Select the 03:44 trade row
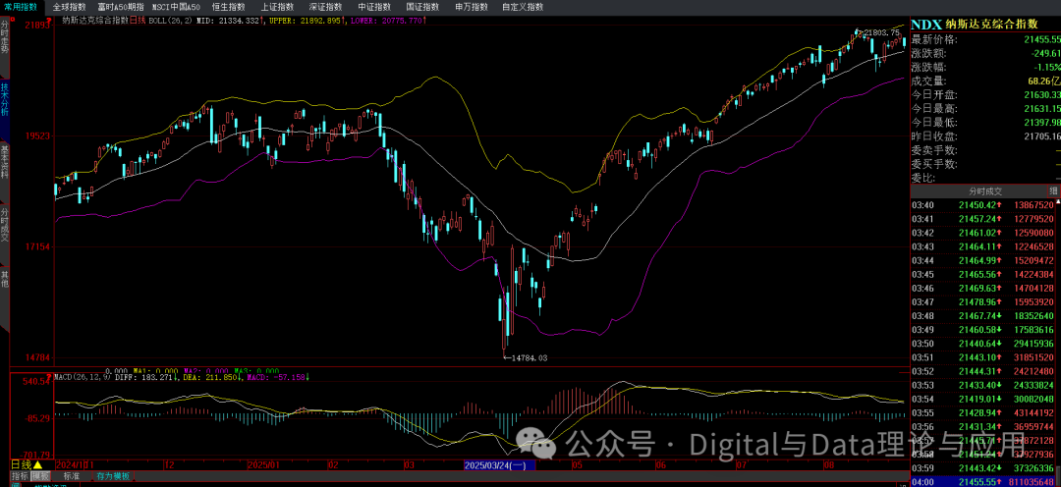This screenshot has width=1061, height=487. pyautogui.click(x=982, y=260)
